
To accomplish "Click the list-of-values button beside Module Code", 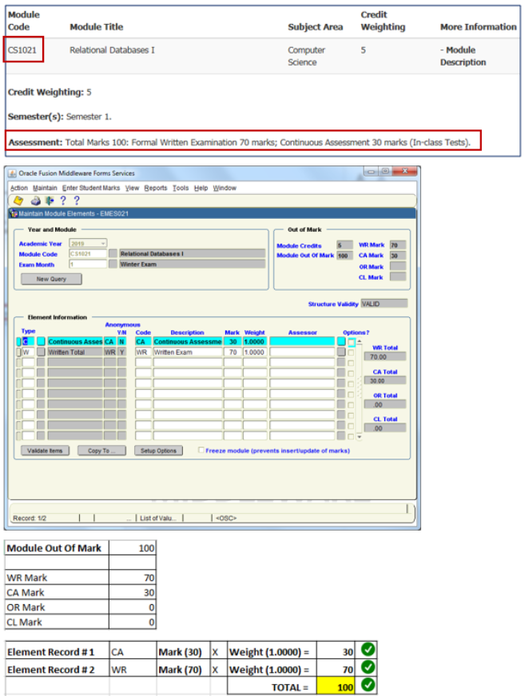I will 113,253.
